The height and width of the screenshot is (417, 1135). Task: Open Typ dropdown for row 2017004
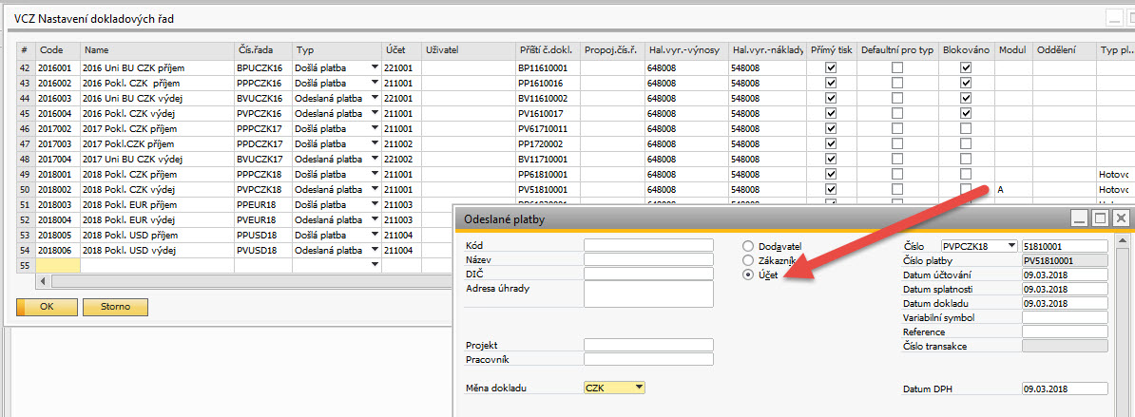[375, 159]
